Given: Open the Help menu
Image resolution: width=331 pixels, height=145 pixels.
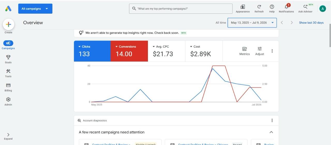Looking at the screenshot, I should pos(272,9).
